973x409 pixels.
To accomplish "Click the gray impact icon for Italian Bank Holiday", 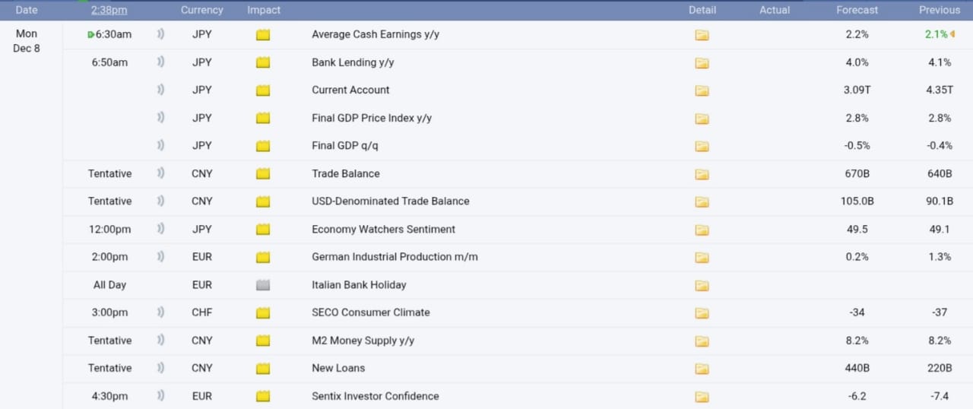I will click(x=263, y=285).
